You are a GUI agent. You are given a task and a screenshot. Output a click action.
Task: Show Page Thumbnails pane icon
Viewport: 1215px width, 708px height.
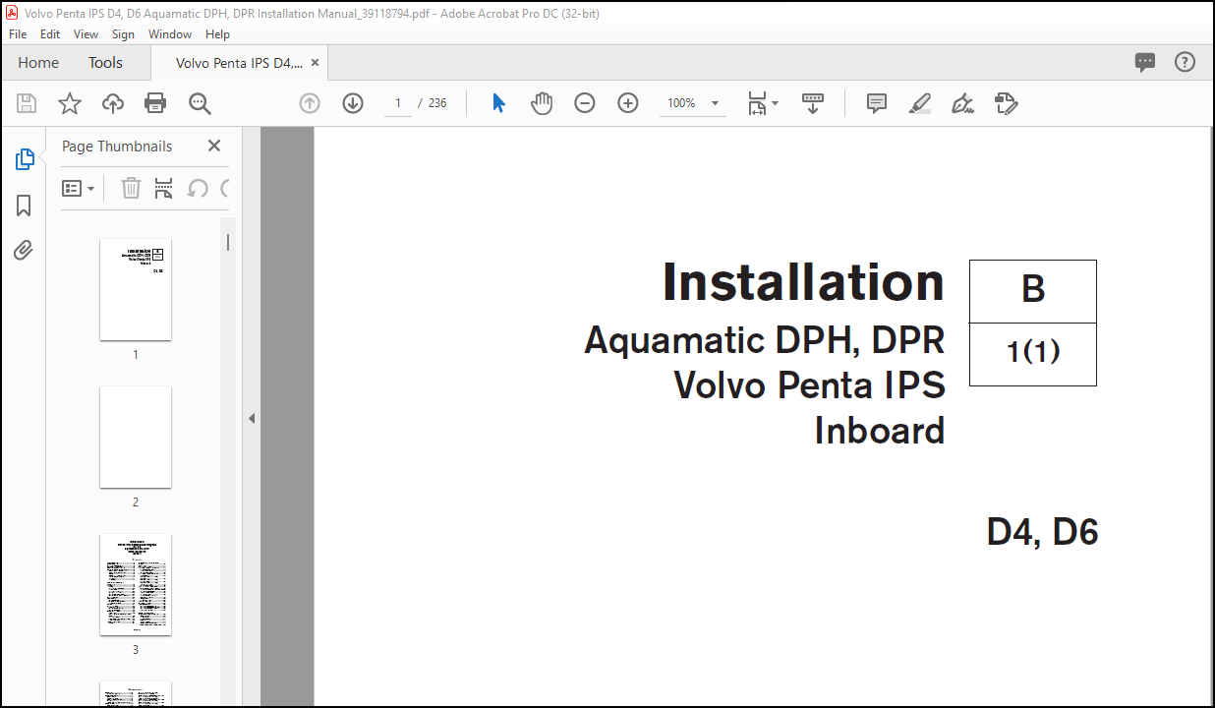click(24, 159)
